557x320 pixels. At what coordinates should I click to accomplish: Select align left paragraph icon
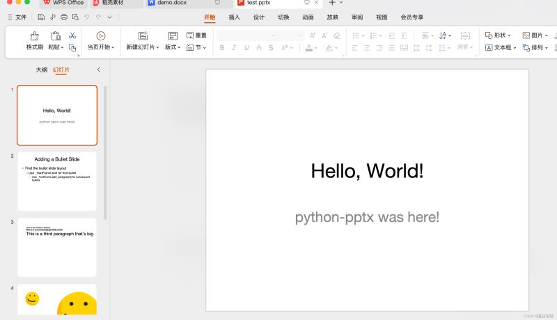pyautogui.click(x=354, y=47)
